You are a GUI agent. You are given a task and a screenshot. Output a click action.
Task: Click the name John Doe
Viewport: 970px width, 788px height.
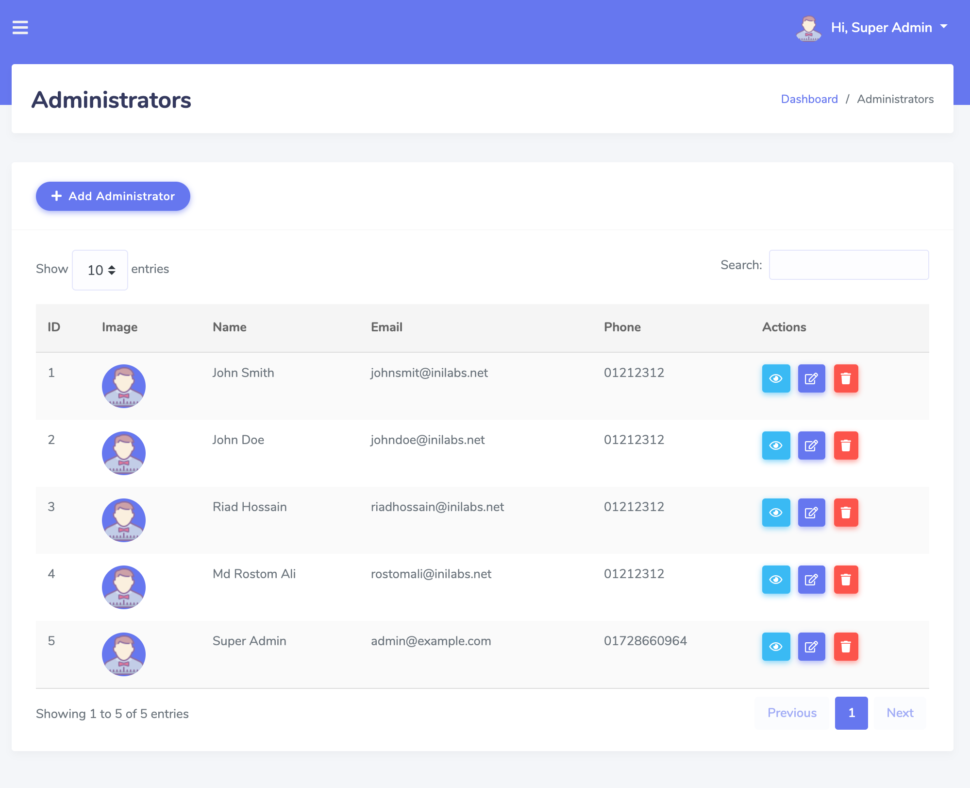(238, 440)
